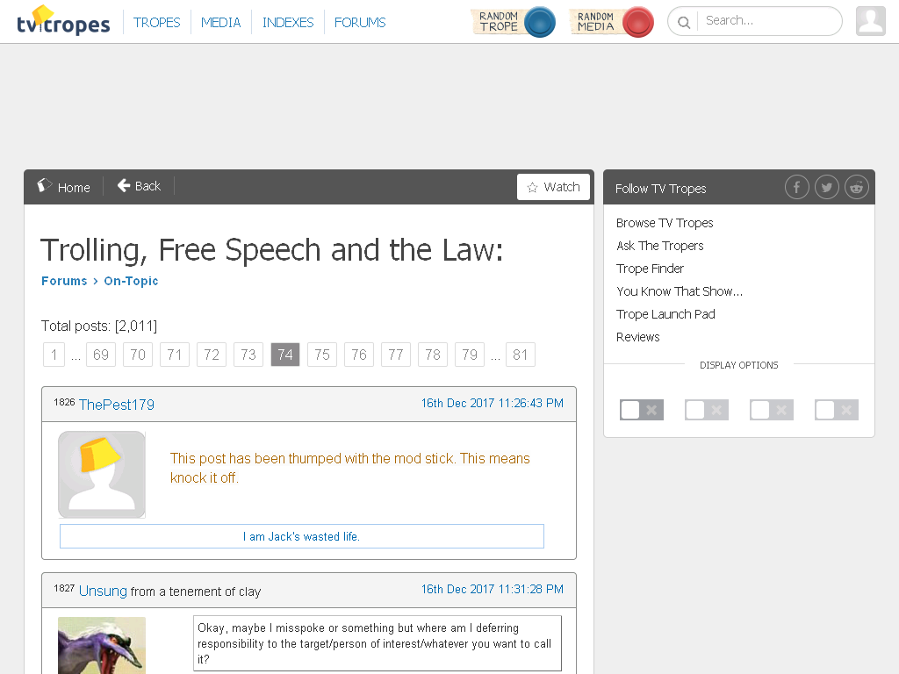Toggle the fourth display option switch

[837, 410]
